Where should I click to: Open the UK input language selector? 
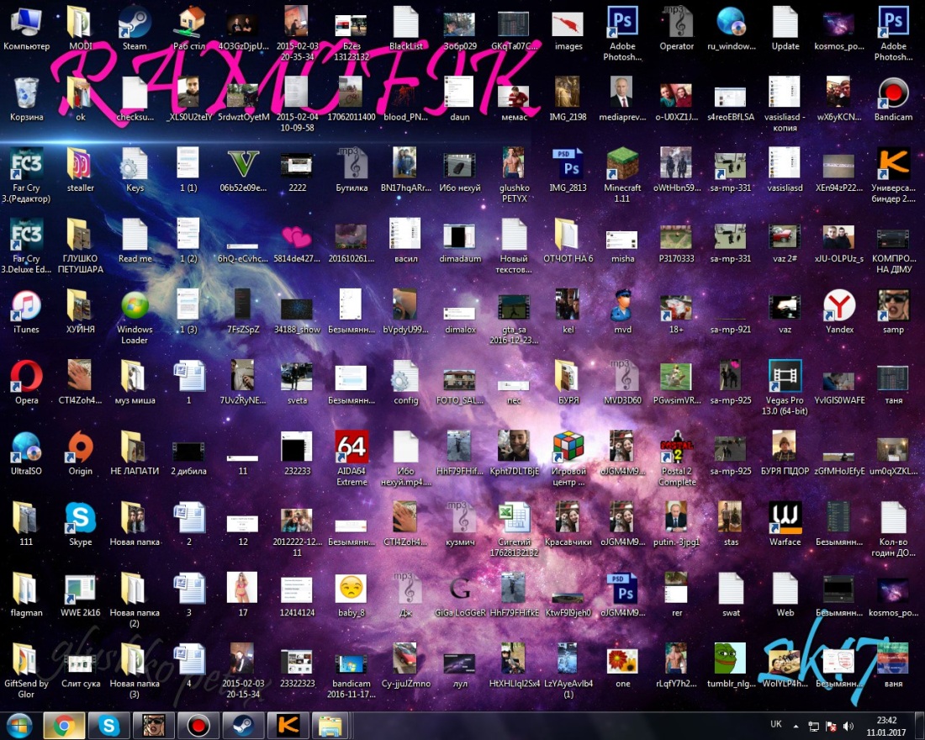776,724
